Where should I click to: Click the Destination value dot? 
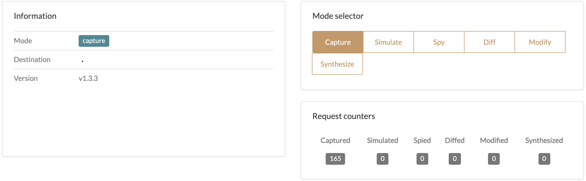pos(82,61)
